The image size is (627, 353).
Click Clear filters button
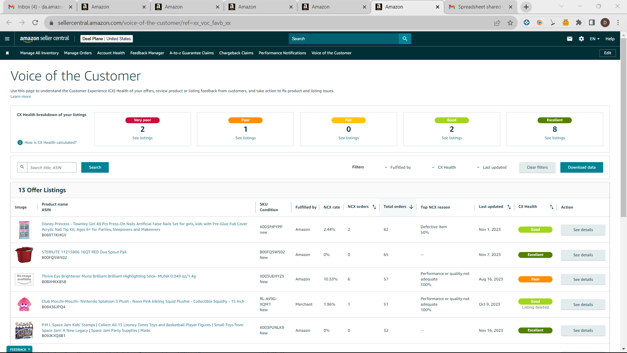[537, 167]
